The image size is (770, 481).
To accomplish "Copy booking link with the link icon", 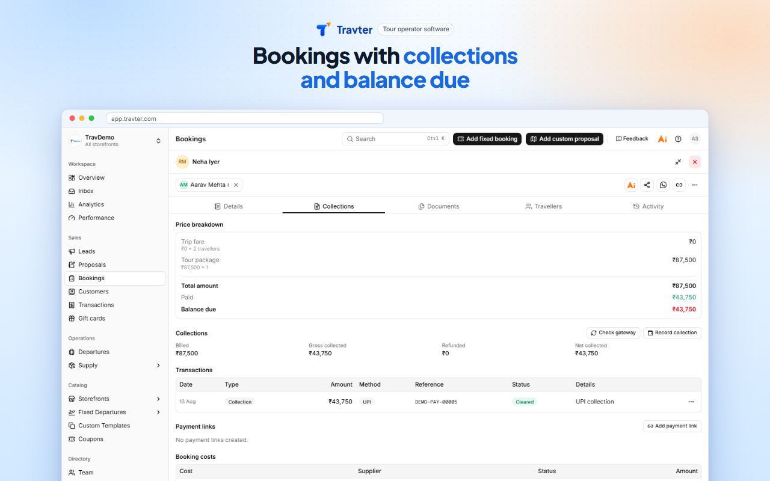I will tap(679, 185).
